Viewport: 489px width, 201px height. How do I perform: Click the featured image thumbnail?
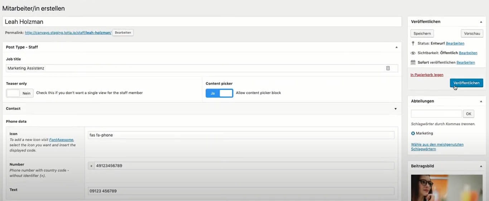tap(447, 187)
